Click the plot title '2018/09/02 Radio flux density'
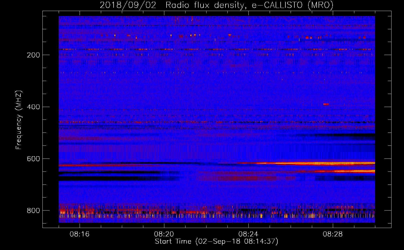Screen dimensions: 404x250 [x=216, y=5]
